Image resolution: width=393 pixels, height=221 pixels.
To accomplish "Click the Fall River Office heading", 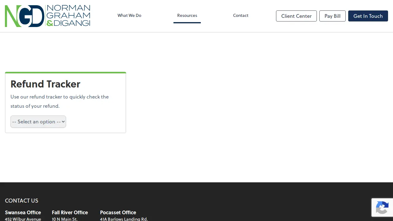I will point(70,212).
